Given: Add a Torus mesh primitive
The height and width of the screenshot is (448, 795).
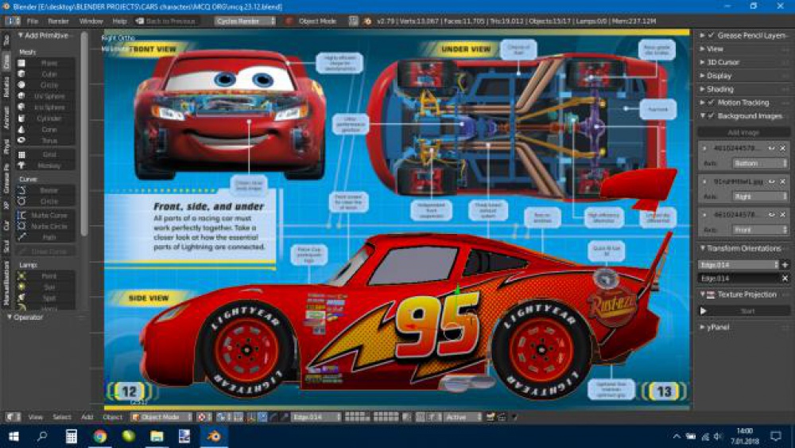Looking at the screenshot, I should click(47, 141).
